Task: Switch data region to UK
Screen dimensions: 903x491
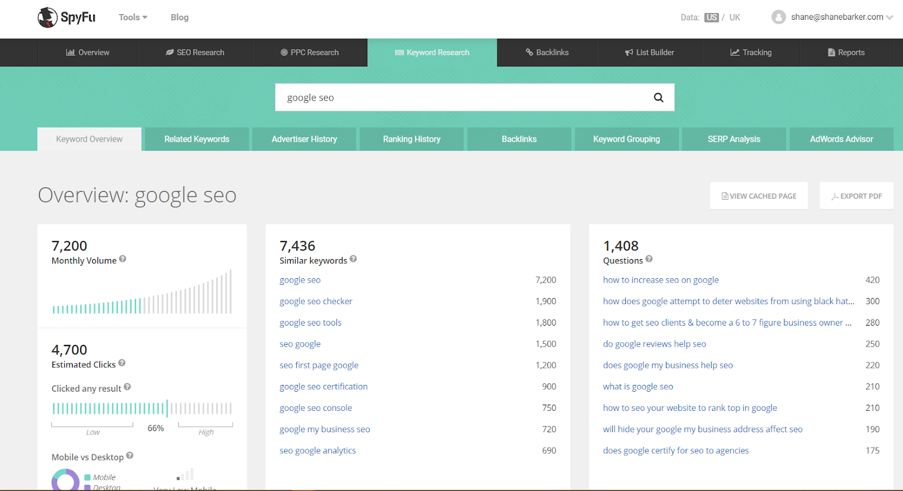Action: (x=735, y=17)
